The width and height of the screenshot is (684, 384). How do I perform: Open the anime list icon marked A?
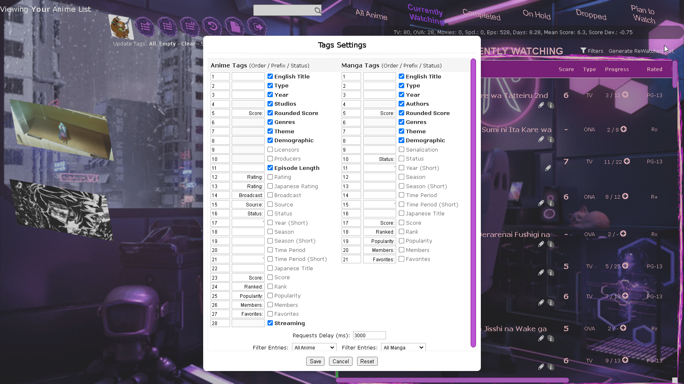click(167, 27)
